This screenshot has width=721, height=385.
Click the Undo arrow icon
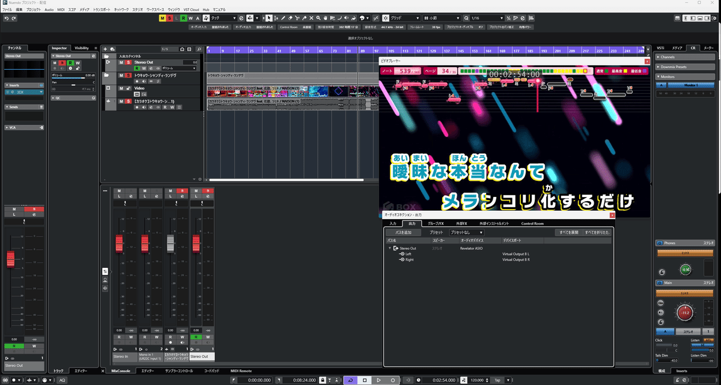tap(6, 19)
